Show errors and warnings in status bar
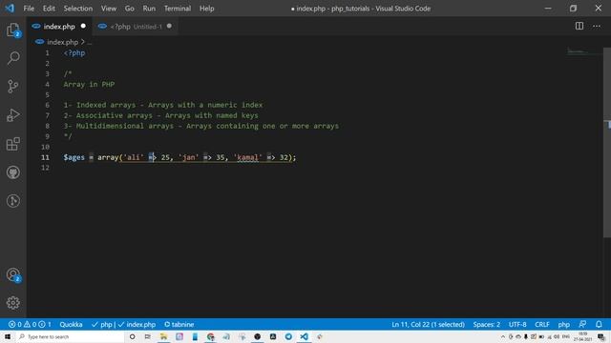Screen dimensions: 611x343 pyautogui.click(x=30, y=324)
